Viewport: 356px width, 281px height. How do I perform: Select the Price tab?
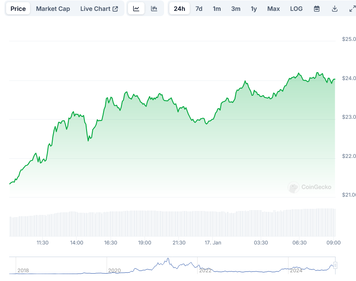coord(18,9)
